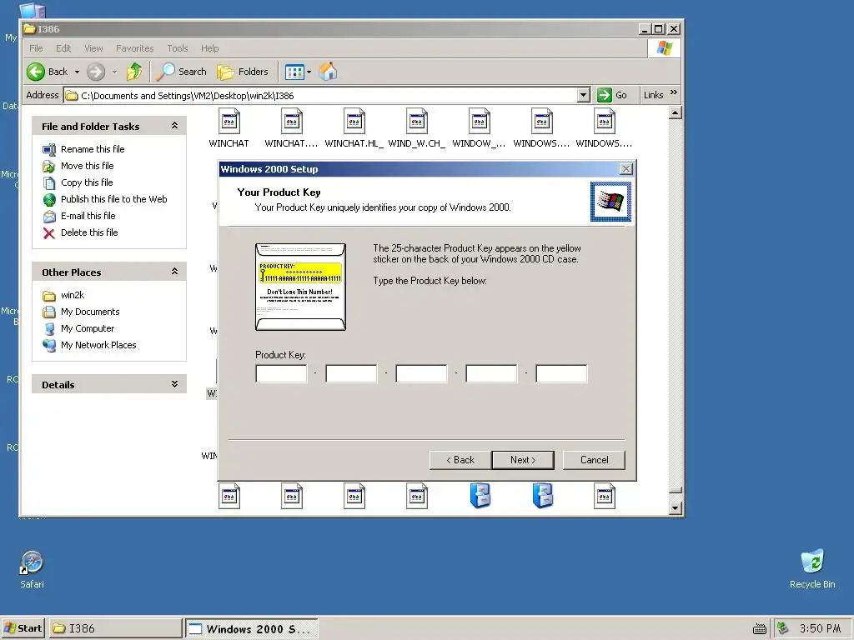Expand the Details panel
The height and width of the screenshot is (640, 854).
click(x=175, y=384)
